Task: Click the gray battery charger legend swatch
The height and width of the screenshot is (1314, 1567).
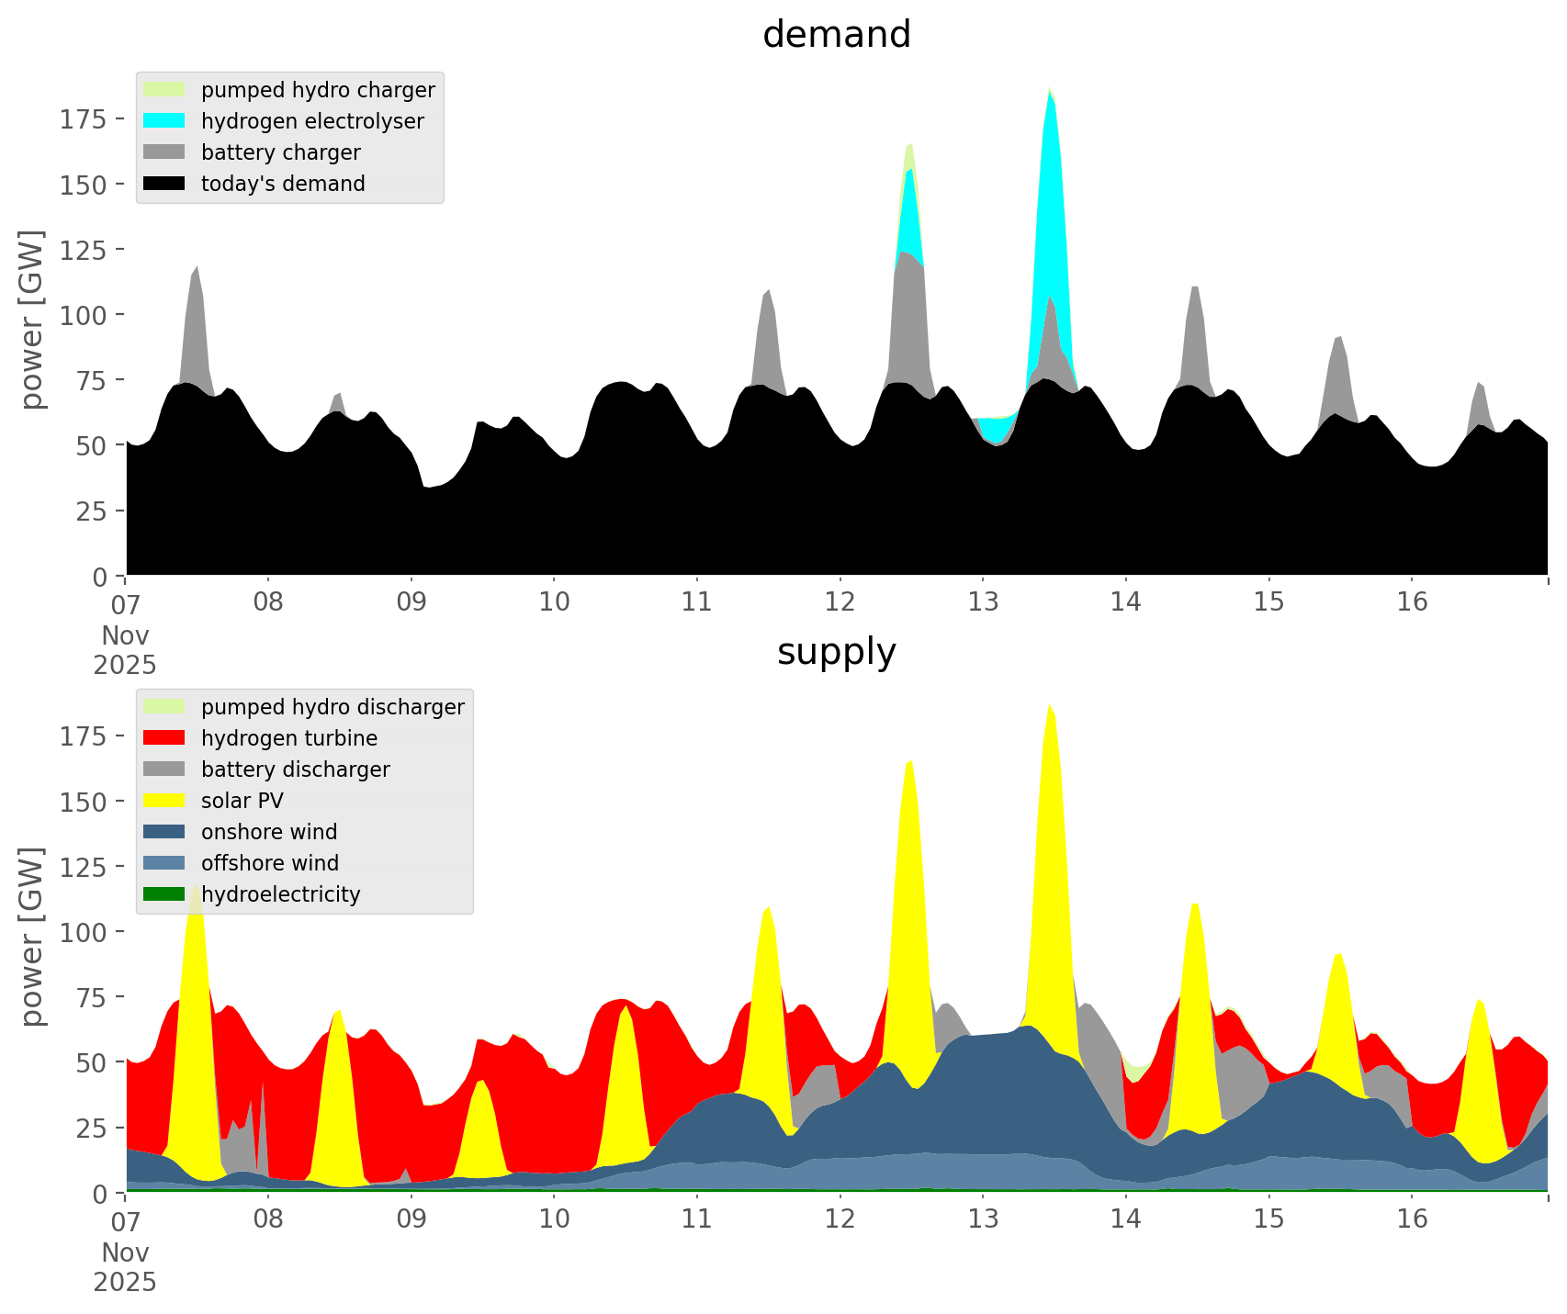Action: 164,152
